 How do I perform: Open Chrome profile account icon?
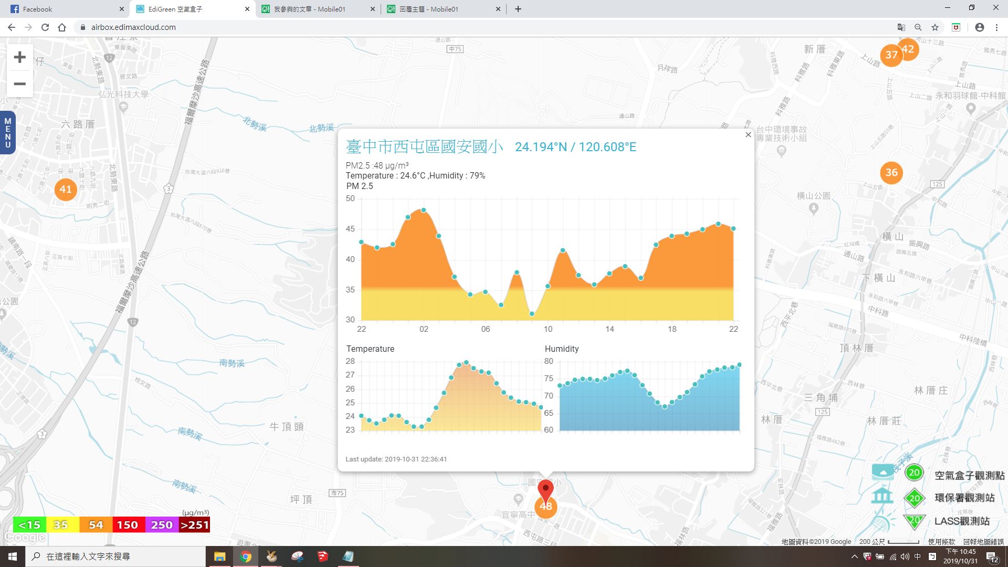point(980,27)
